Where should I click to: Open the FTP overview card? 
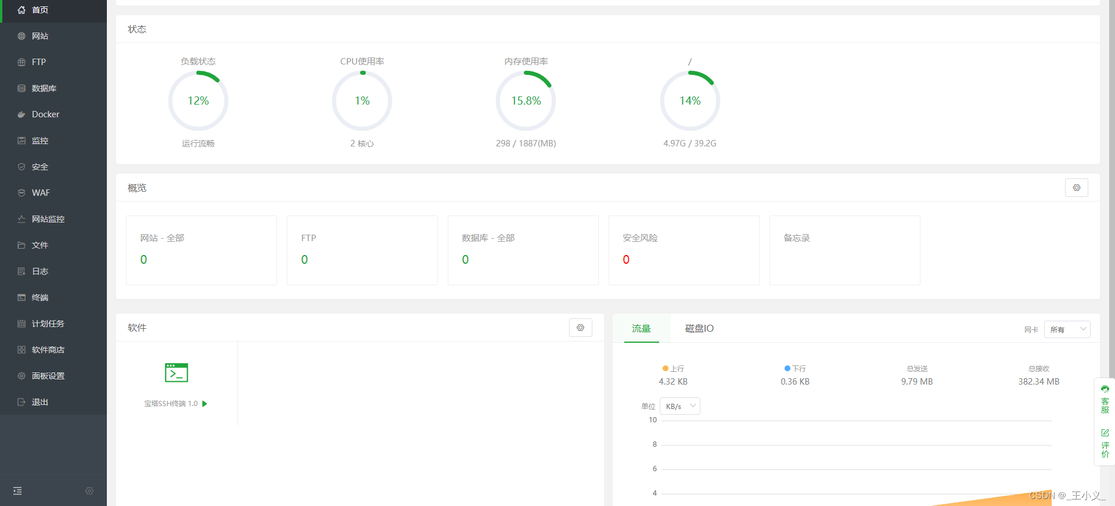tap(362, 250)
